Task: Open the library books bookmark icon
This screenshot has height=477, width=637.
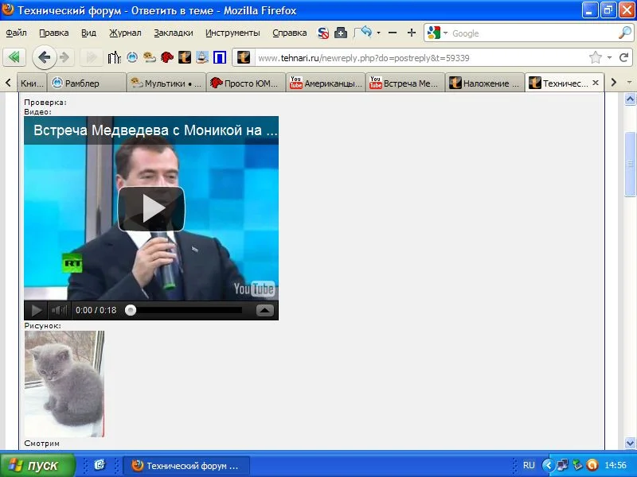Action: point(114,57)
